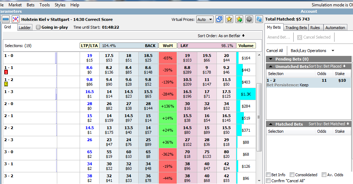Open the Bets menu
Viewport: 353px width, 184px height.
30,5
